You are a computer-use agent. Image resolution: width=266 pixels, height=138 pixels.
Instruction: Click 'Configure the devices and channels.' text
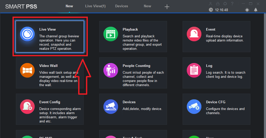(225, 111)
